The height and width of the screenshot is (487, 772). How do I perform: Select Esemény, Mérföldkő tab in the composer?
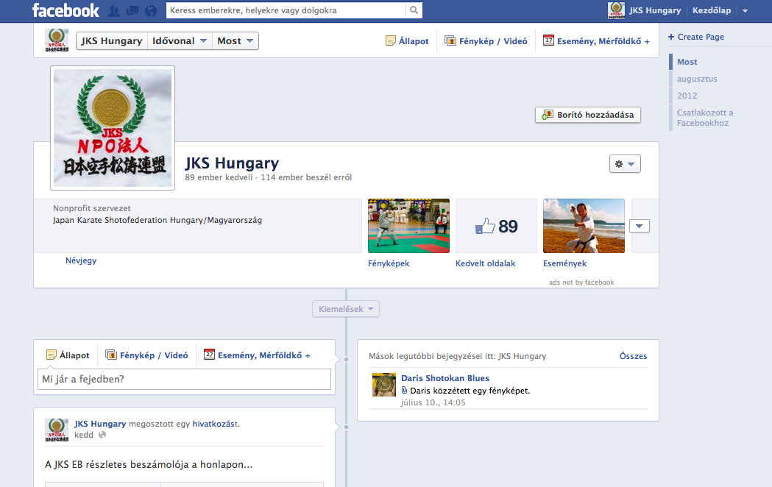(257, 355)
